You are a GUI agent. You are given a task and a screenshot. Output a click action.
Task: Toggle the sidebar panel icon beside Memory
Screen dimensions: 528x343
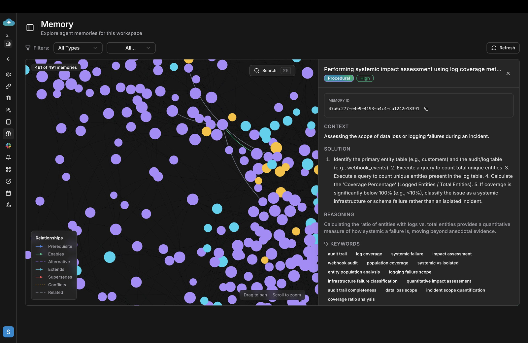coord(30,28)
